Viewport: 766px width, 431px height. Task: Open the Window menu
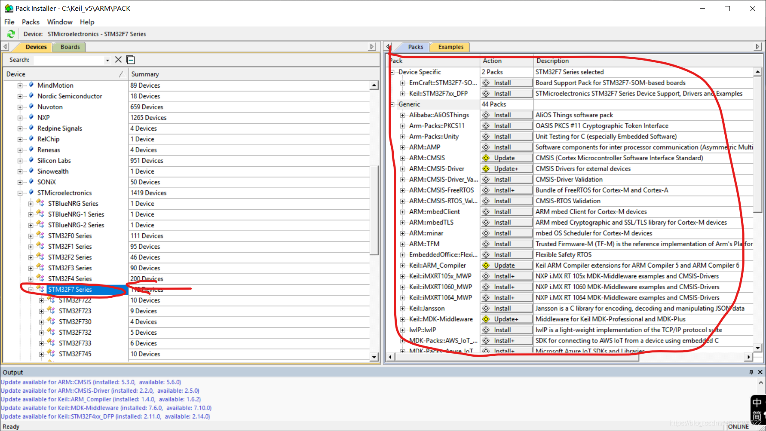click(x=60, y=22)
